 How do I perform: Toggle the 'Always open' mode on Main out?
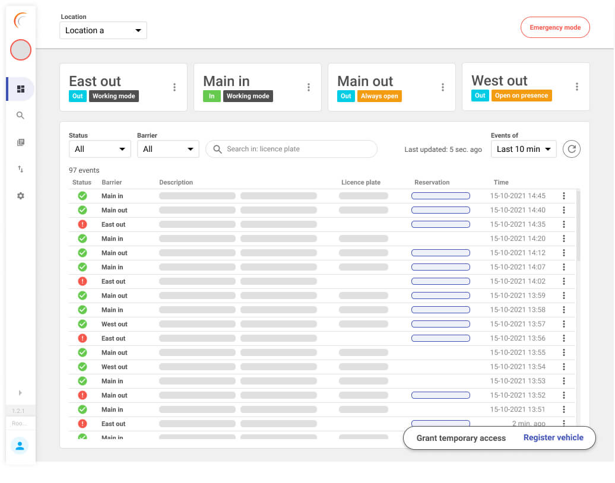click(x=380, y=96)
